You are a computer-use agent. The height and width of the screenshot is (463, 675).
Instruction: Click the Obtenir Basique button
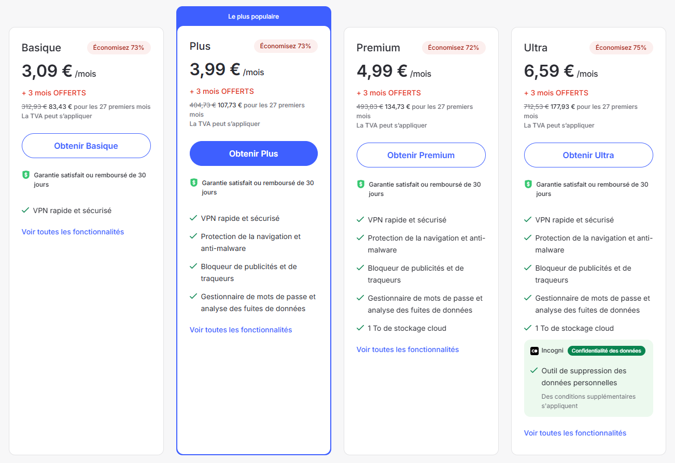[x=86, y=146]
